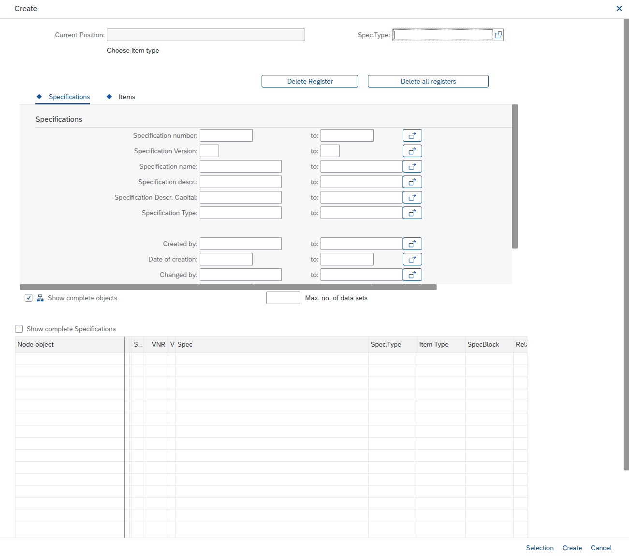This screenshot has height=556, width=629.
Task: Open multiple selection for Specification number
Action: click(x=412, y=135)
